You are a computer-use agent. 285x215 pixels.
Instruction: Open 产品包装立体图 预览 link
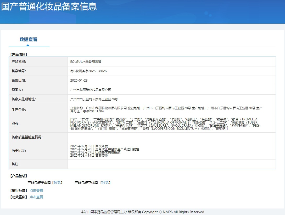pos(105,182)
